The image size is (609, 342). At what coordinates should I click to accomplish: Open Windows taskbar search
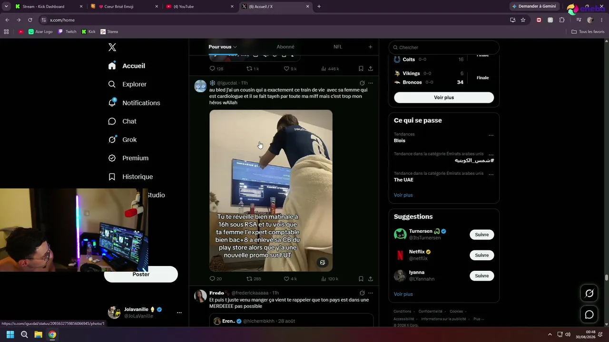(x=24, y=335)
